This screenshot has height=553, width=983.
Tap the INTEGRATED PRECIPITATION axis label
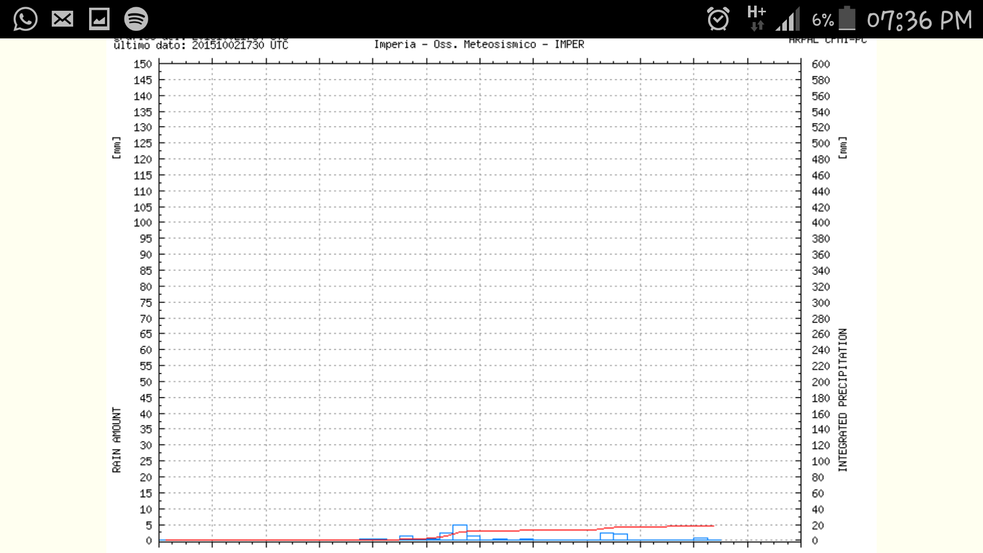pos(843,400)
